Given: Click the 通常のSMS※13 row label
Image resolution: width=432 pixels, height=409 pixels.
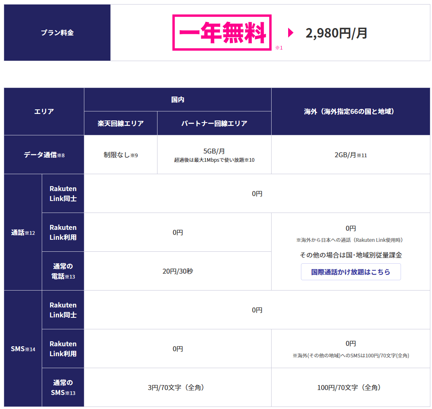Looking at the screenshot, I should pyautogui.click(x=63, y=387).
